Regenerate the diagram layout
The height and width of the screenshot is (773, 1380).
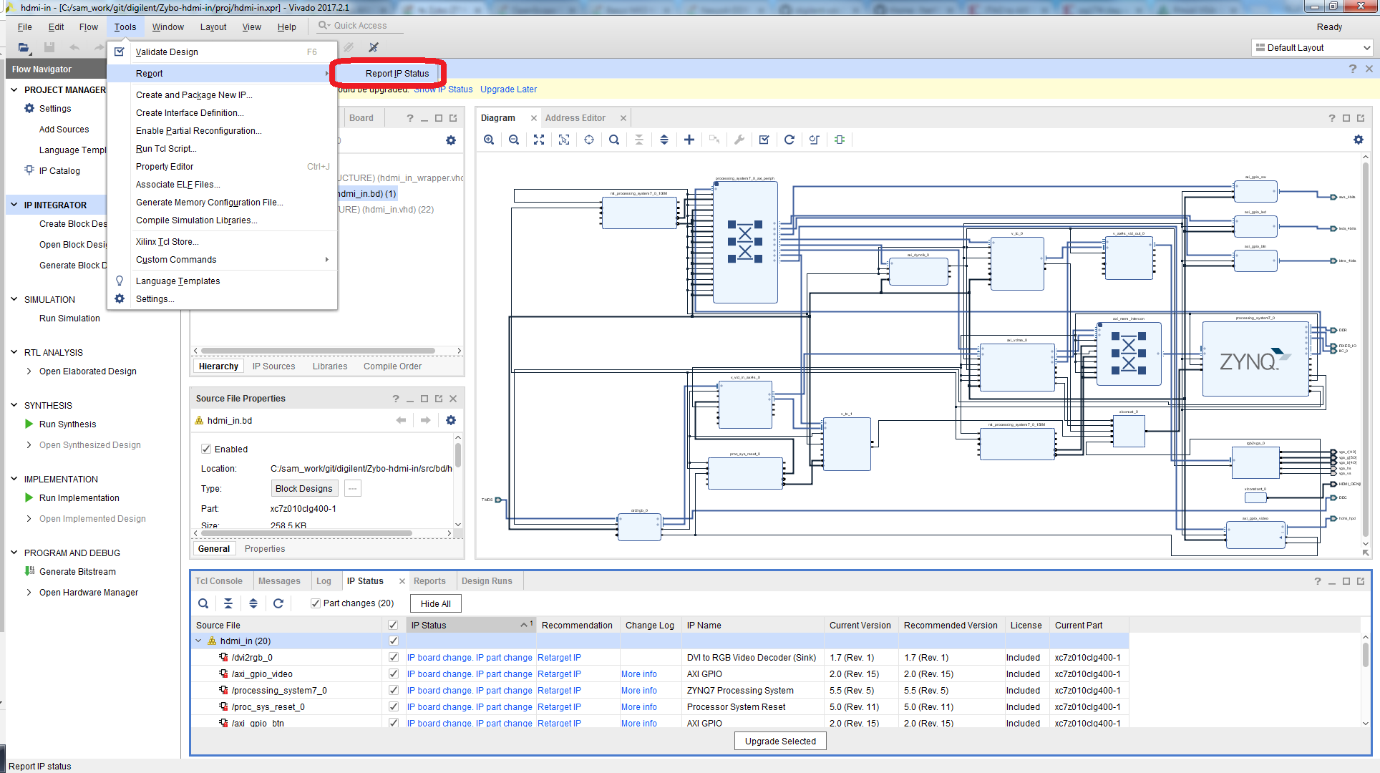[789, 140]
